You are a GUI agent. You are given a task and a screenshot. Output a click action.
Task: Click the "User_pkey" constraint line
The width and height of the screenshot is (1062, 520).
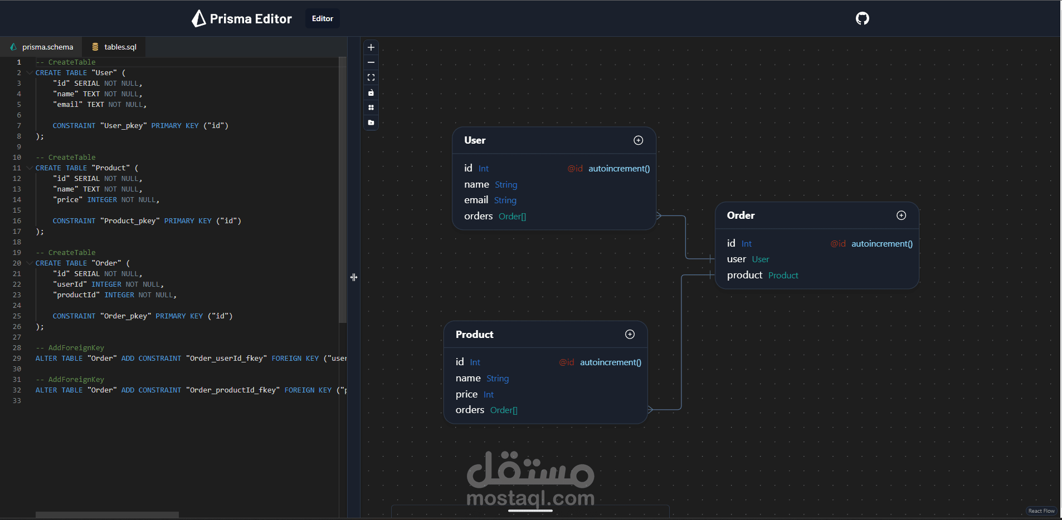140,126
